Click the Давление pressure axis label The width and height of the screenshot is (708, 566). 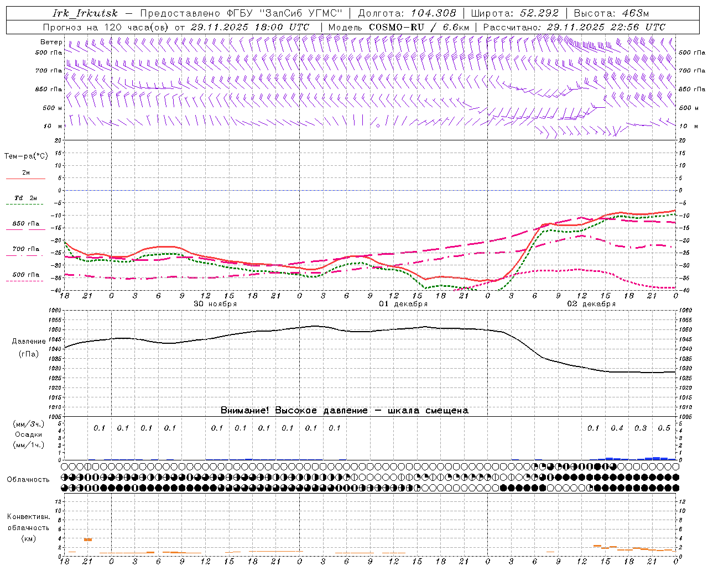point(28,341)
